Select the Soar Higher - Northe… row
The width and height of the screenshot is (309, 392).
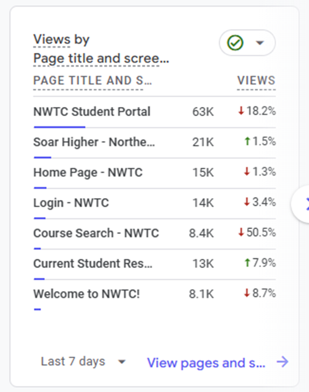154,142
